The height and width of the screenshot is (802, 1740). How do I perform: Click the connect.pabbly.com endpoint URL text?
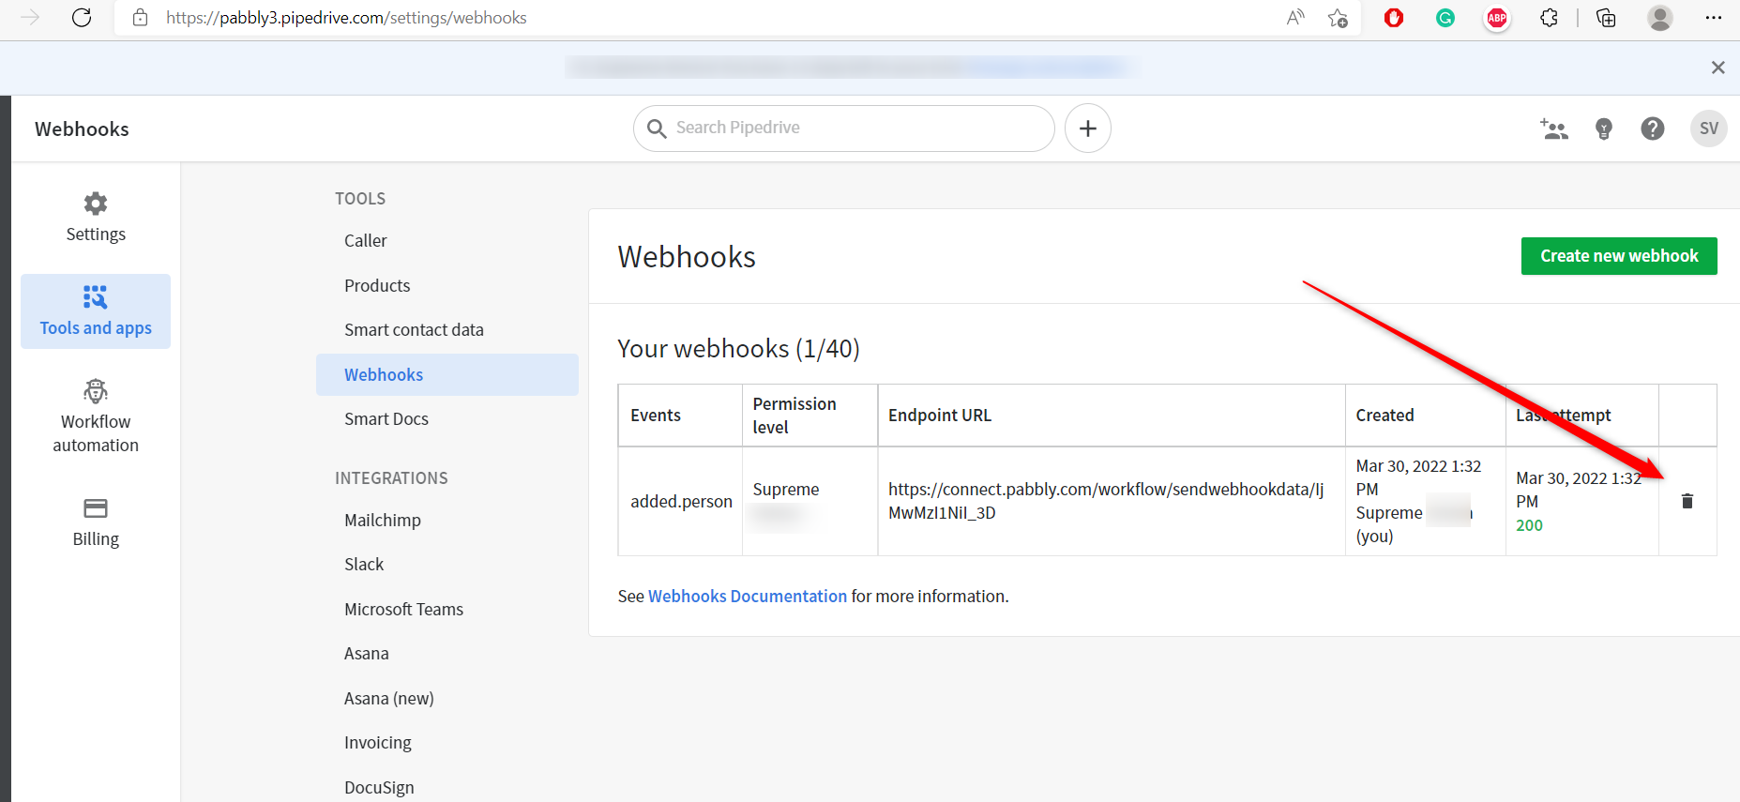click(x=1106, y=501)
